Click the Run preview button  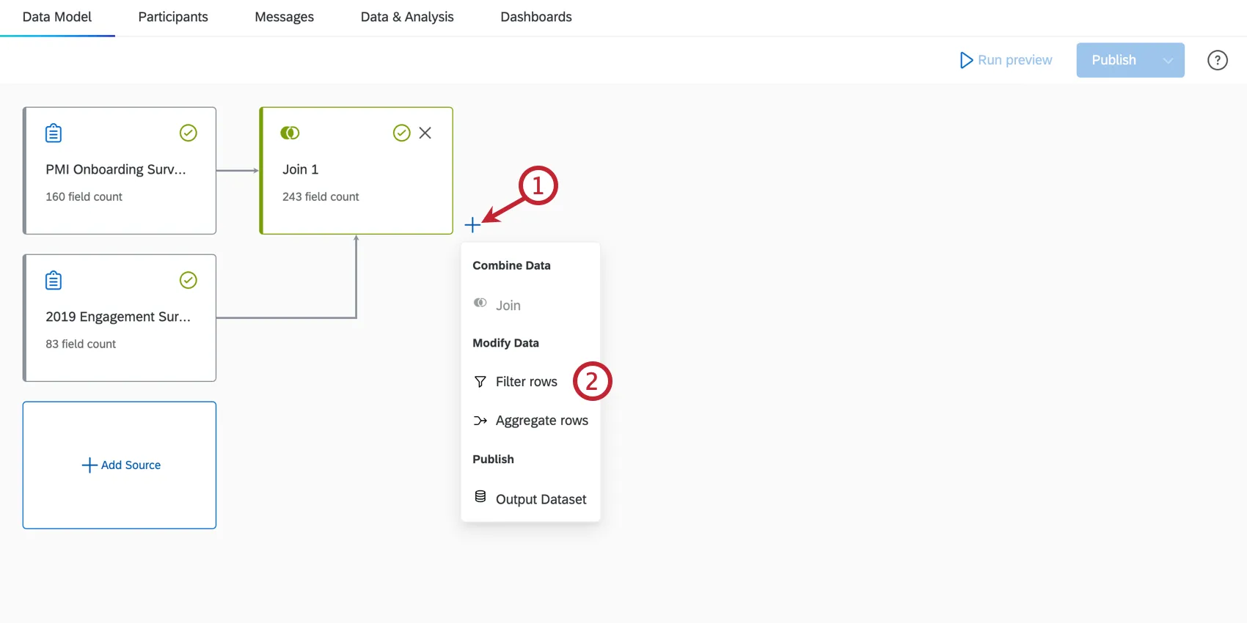[1006, 60]
